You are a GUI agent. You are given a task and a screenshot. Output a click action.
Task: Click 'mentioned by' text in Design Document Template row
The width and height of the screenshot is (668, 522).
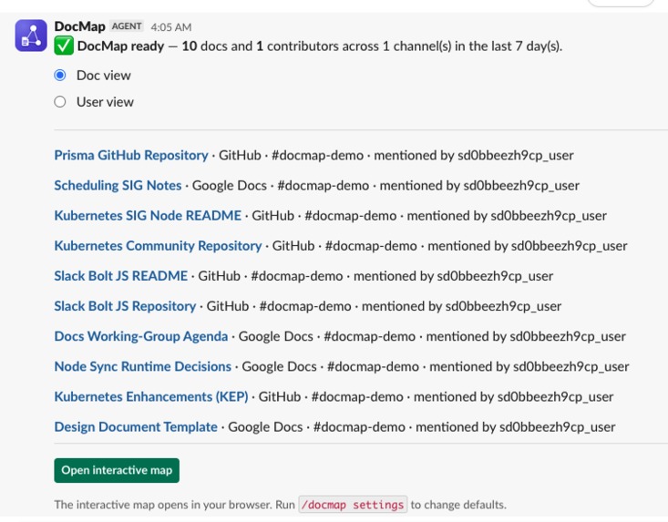pyautogui.click(x=456, y=427)
